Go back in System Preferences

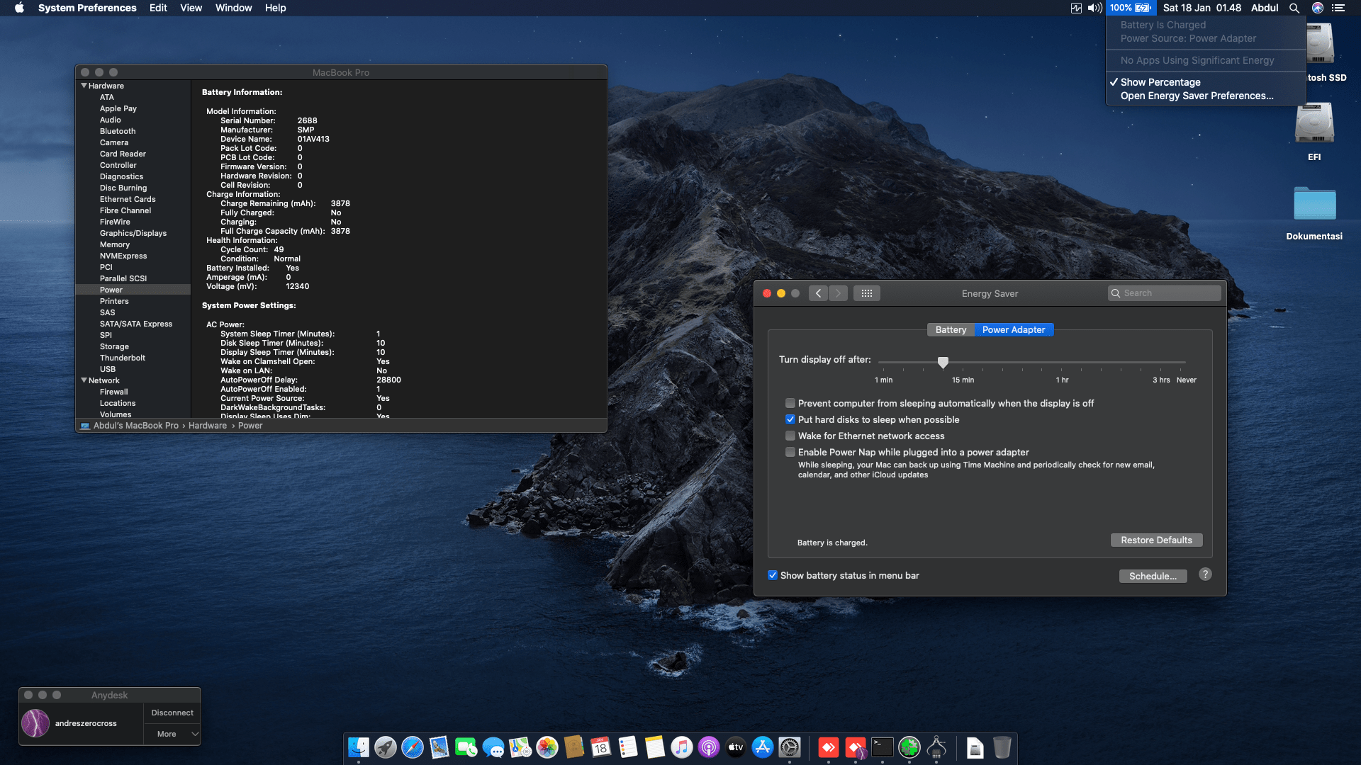(x=818, y=293)
